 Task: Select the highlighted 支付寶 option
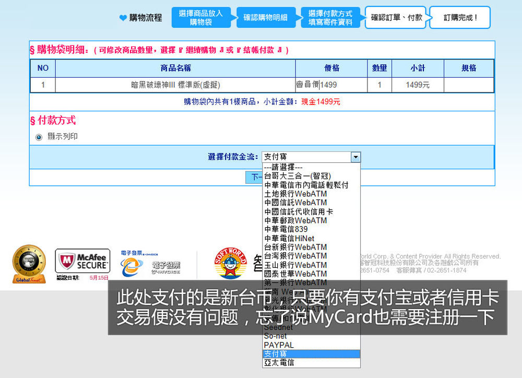click(311, 353)
